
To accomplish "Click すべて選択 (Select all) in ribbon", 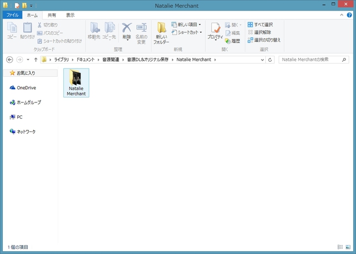I will (x=260, y=25).
